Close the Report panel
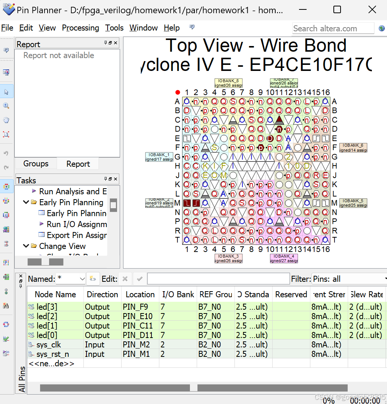Screen dimensions: 387x404 click(116, 43)
